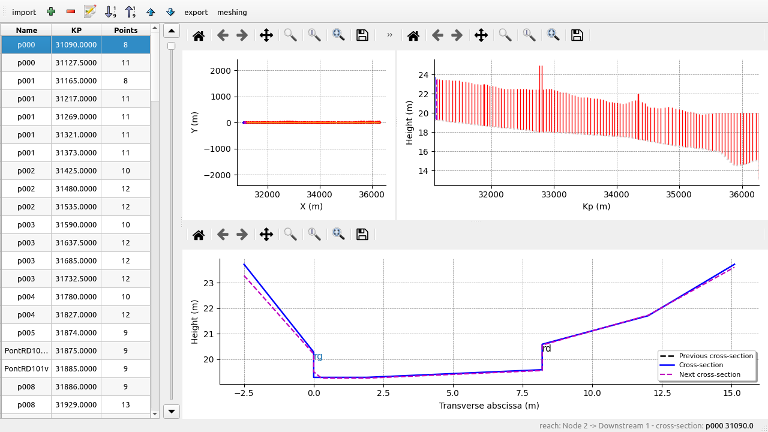
Task: Click the red minus delete icon
Action: pos(71,12)
